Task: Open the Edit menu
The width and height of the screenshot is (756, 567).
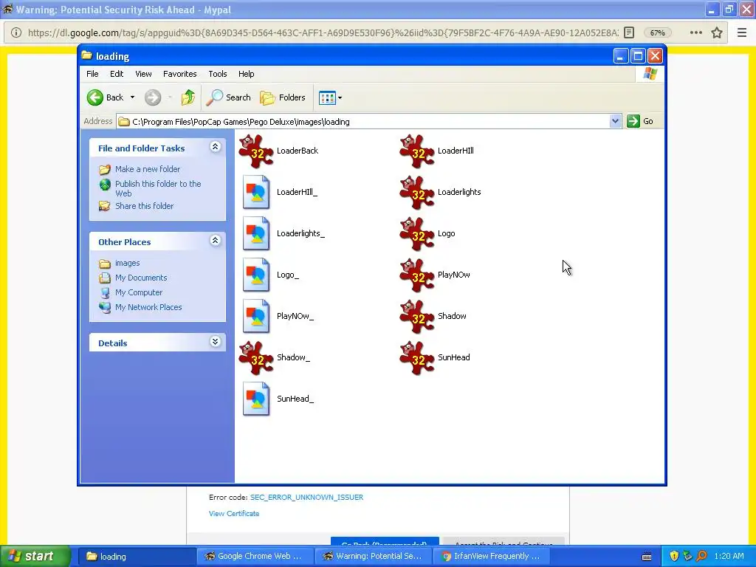Action: click(x=116, y=74)
